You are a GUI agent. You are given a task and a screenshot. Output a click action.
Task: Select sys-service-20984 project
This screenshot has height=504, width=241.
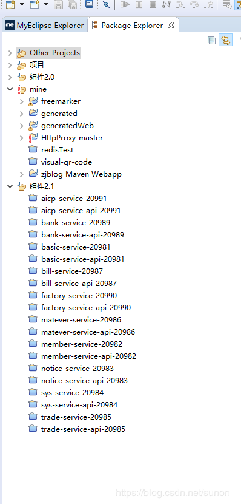click(73, 393)
